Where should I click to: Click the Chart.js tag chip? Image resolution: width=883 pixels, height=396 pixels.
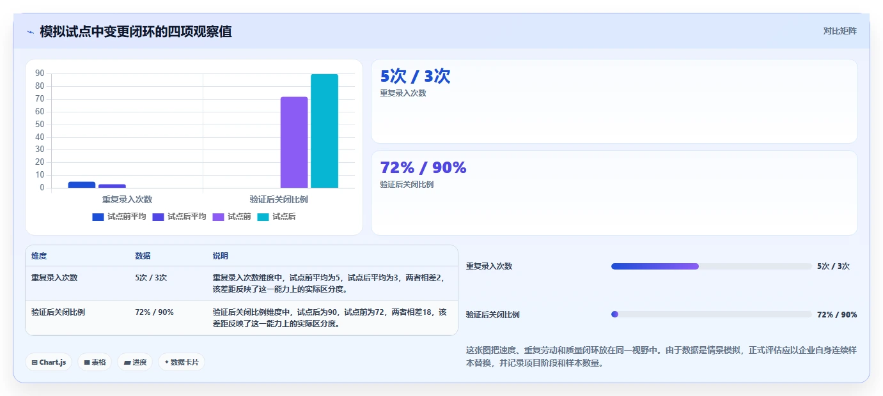(49, 362)
